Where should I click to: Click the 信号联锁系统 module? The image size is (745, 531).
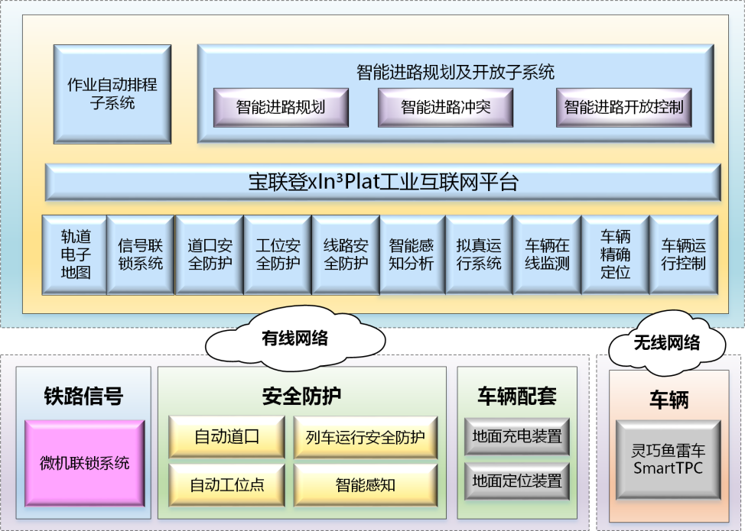141,255
